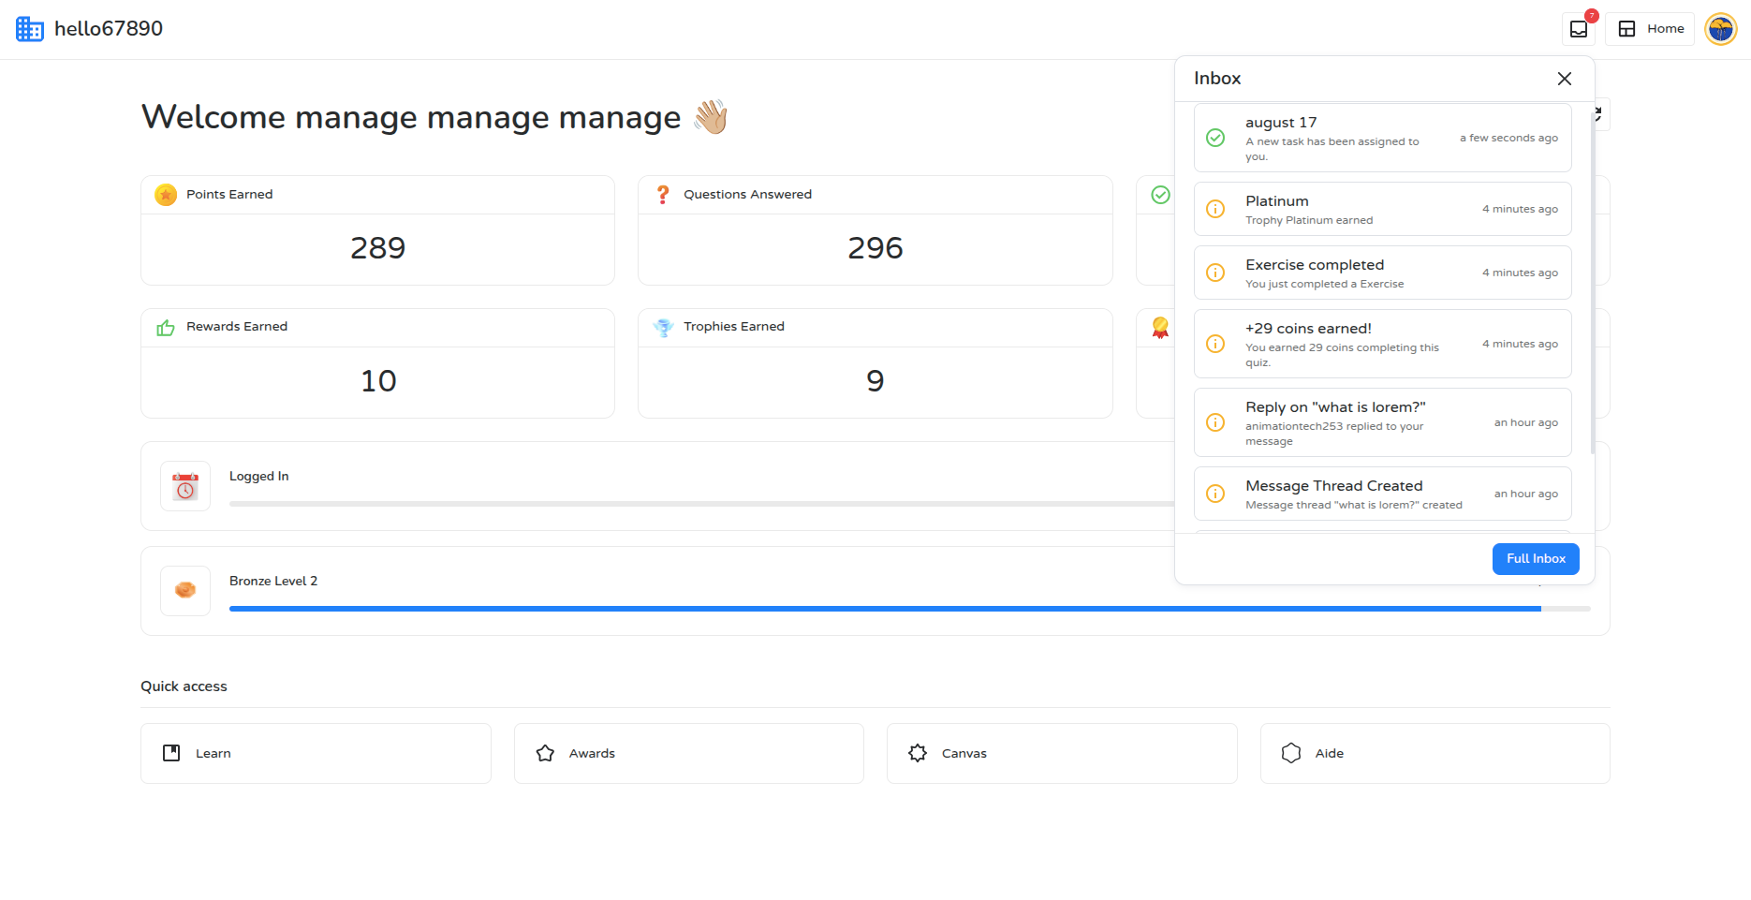
Task: Close the Inbox panel with the X
Action: [1565, 79]
